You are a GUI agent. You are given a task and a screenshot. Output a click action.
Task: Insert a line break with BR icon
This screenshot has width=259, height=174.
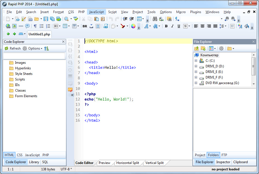pyautogui.click(x=85, y=26)
